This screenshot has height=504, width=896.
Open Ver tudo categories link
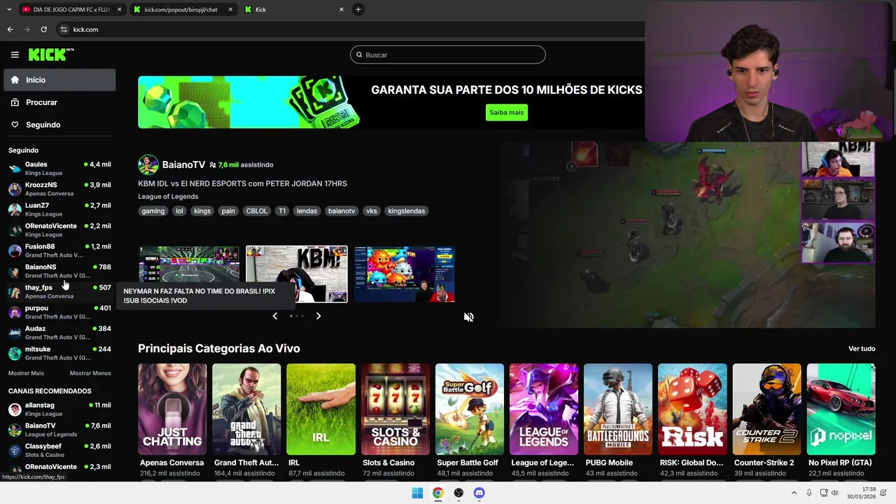(862, 349)
